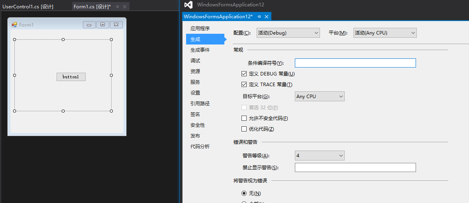Click the WindowsFormsApplication12 window title text

[231, 5]
